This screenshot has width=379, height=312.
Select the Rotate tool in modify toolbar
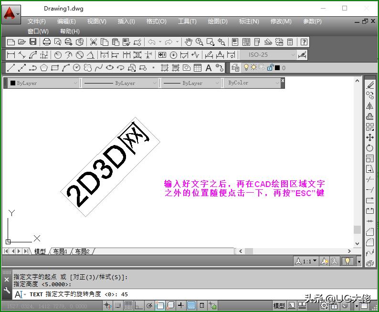point(370,148)
